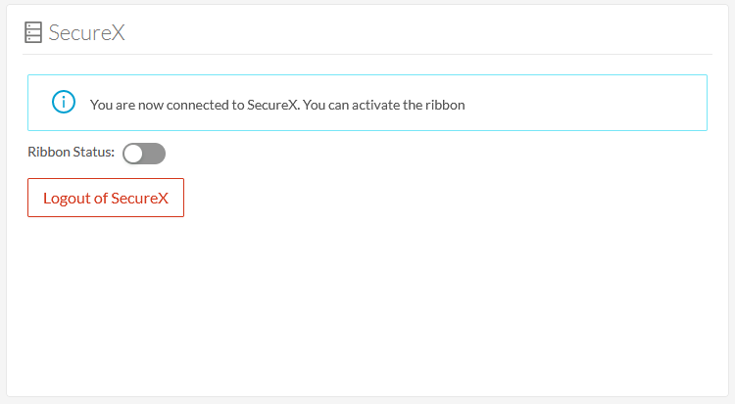Click the Ribbon Status label
Screen dimensions: 735x404
71,153
